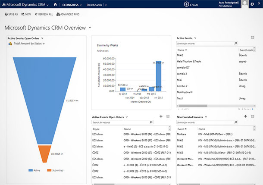This screenshot has height=185, width=263.
Task: Add new Non Canceled Invoices record
Action: coord(246,116)
